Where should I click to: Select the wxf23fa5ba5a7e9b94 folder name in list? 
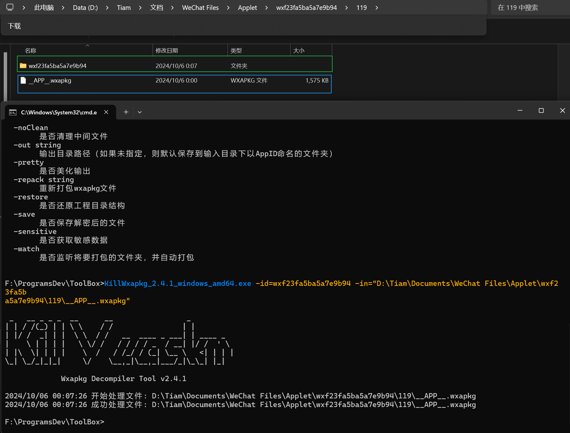[x=57, y=66]
